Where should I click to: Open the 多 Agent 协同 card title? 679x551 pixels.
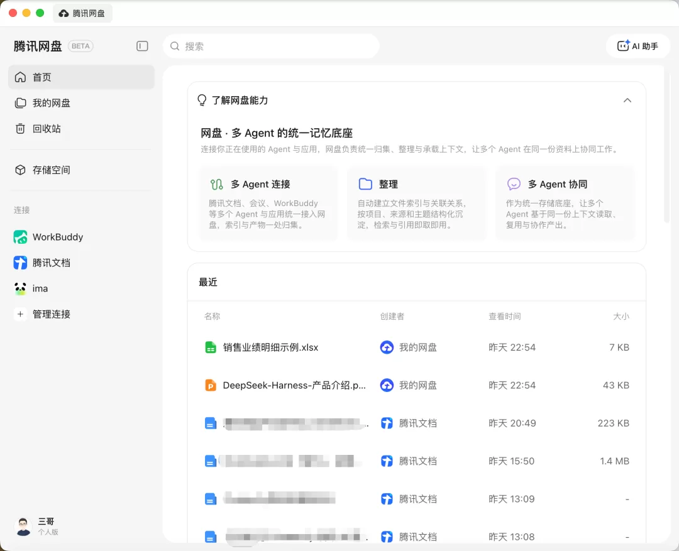(558, 184)
